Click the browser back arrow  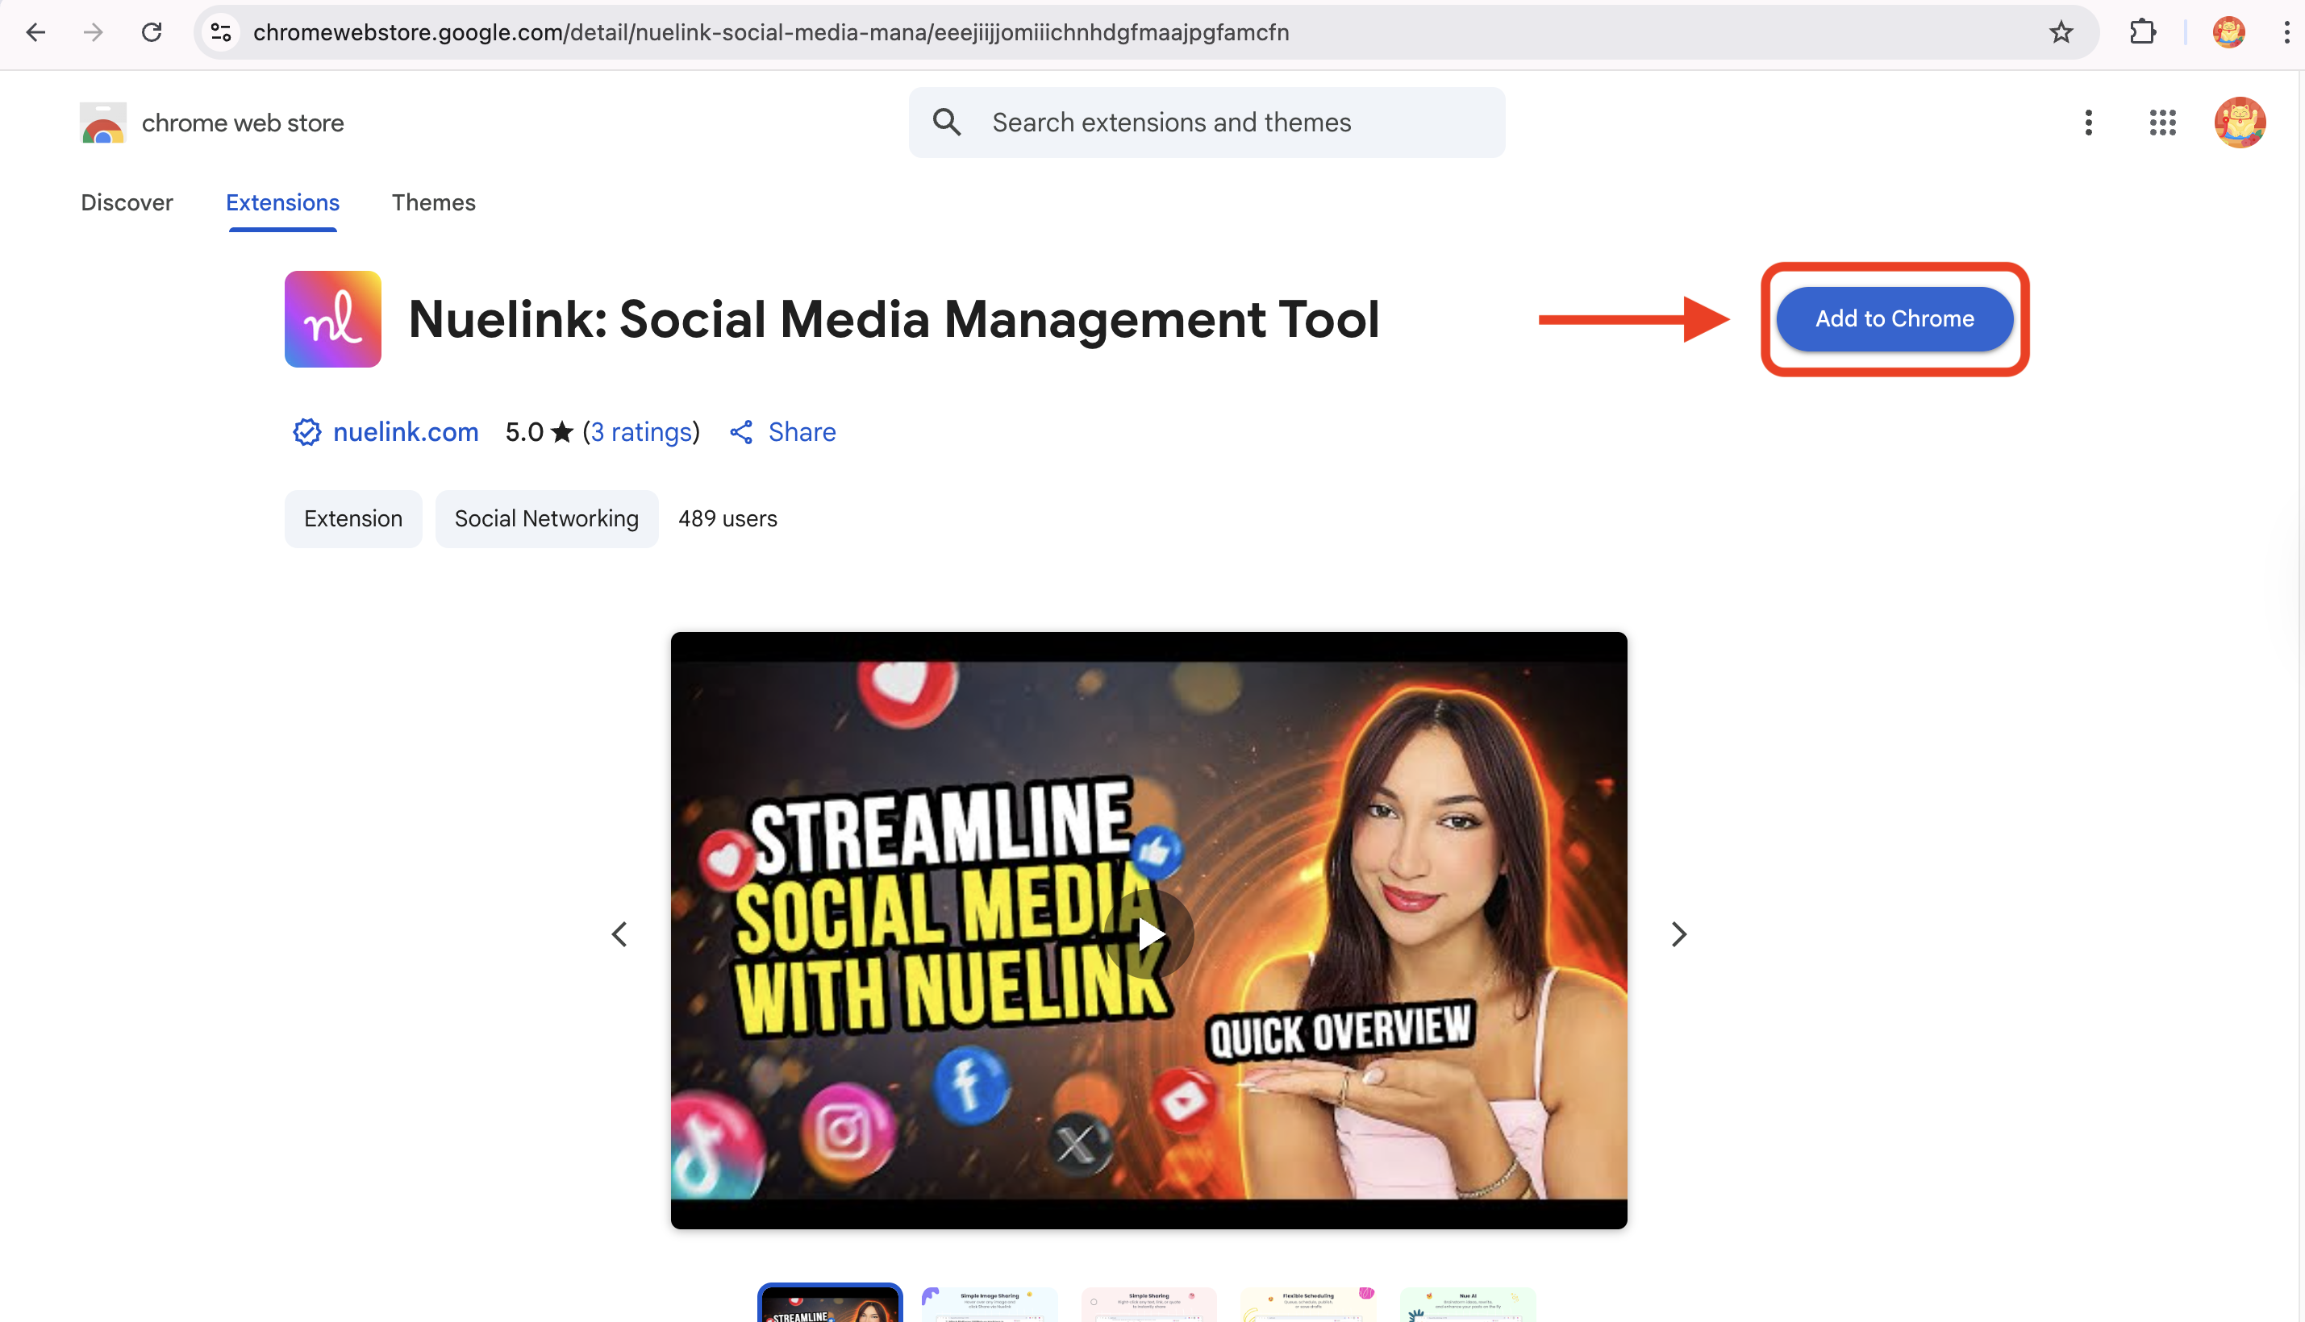tap(35, 33)
